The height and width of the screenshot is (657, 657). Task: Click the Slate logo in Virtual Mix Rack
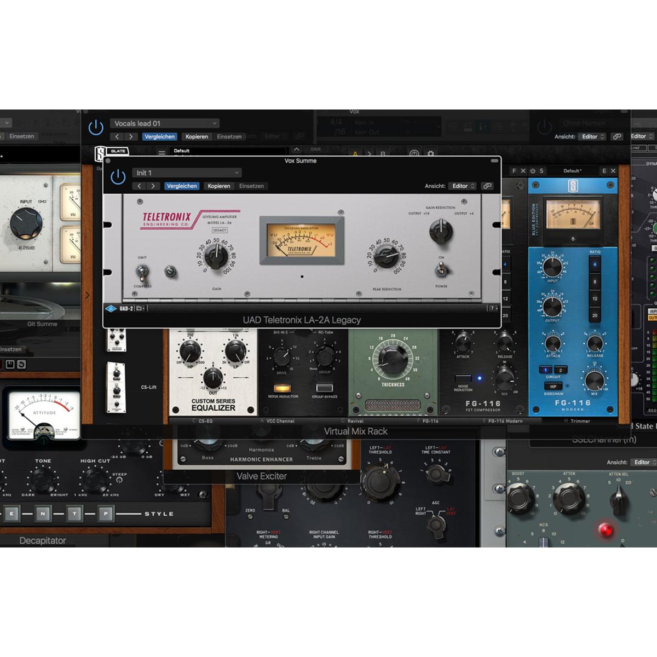(x=100, y=154)
